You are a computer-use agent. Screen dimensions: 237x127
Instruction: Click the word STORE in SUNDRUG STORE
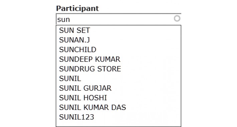pos(109,69)
